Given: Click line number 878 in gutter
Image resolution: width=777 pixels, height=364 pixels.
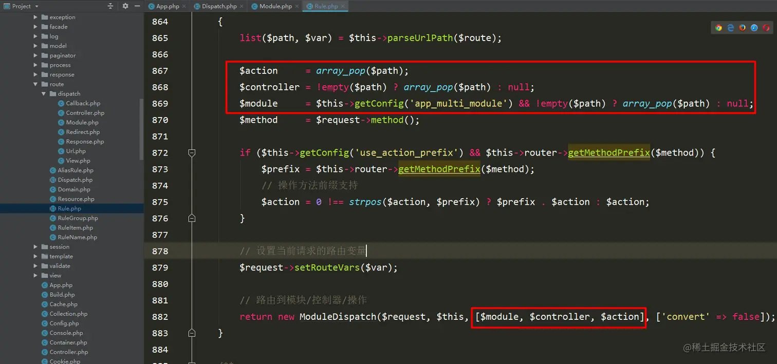Looking at the screenshot, I should (x=160, y=251).
